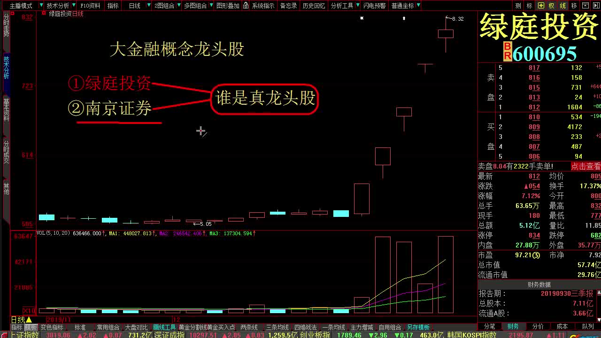Click 另存模板 to save template
This screenshot has width=601, height=338.
pyautogui.click(x=418, y=327)
